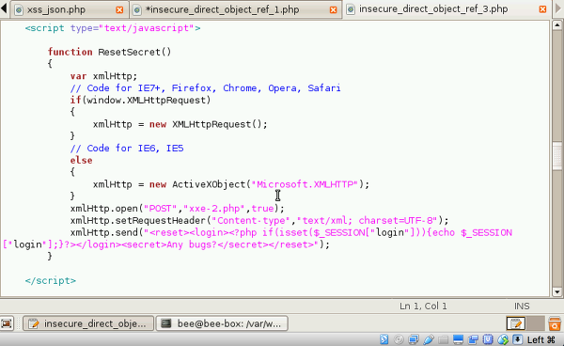Image resolution: width=564 pixels, height=346 pixels.
Task: Click the VirtualBox display settings icon
Action: coord(458,339)
